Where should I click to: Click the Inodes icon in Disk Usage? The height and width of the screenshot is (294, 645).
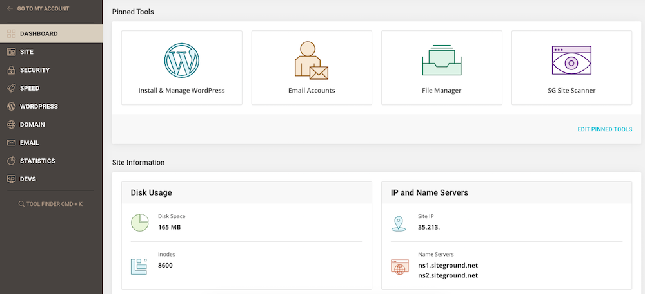[x=140, y=265]
